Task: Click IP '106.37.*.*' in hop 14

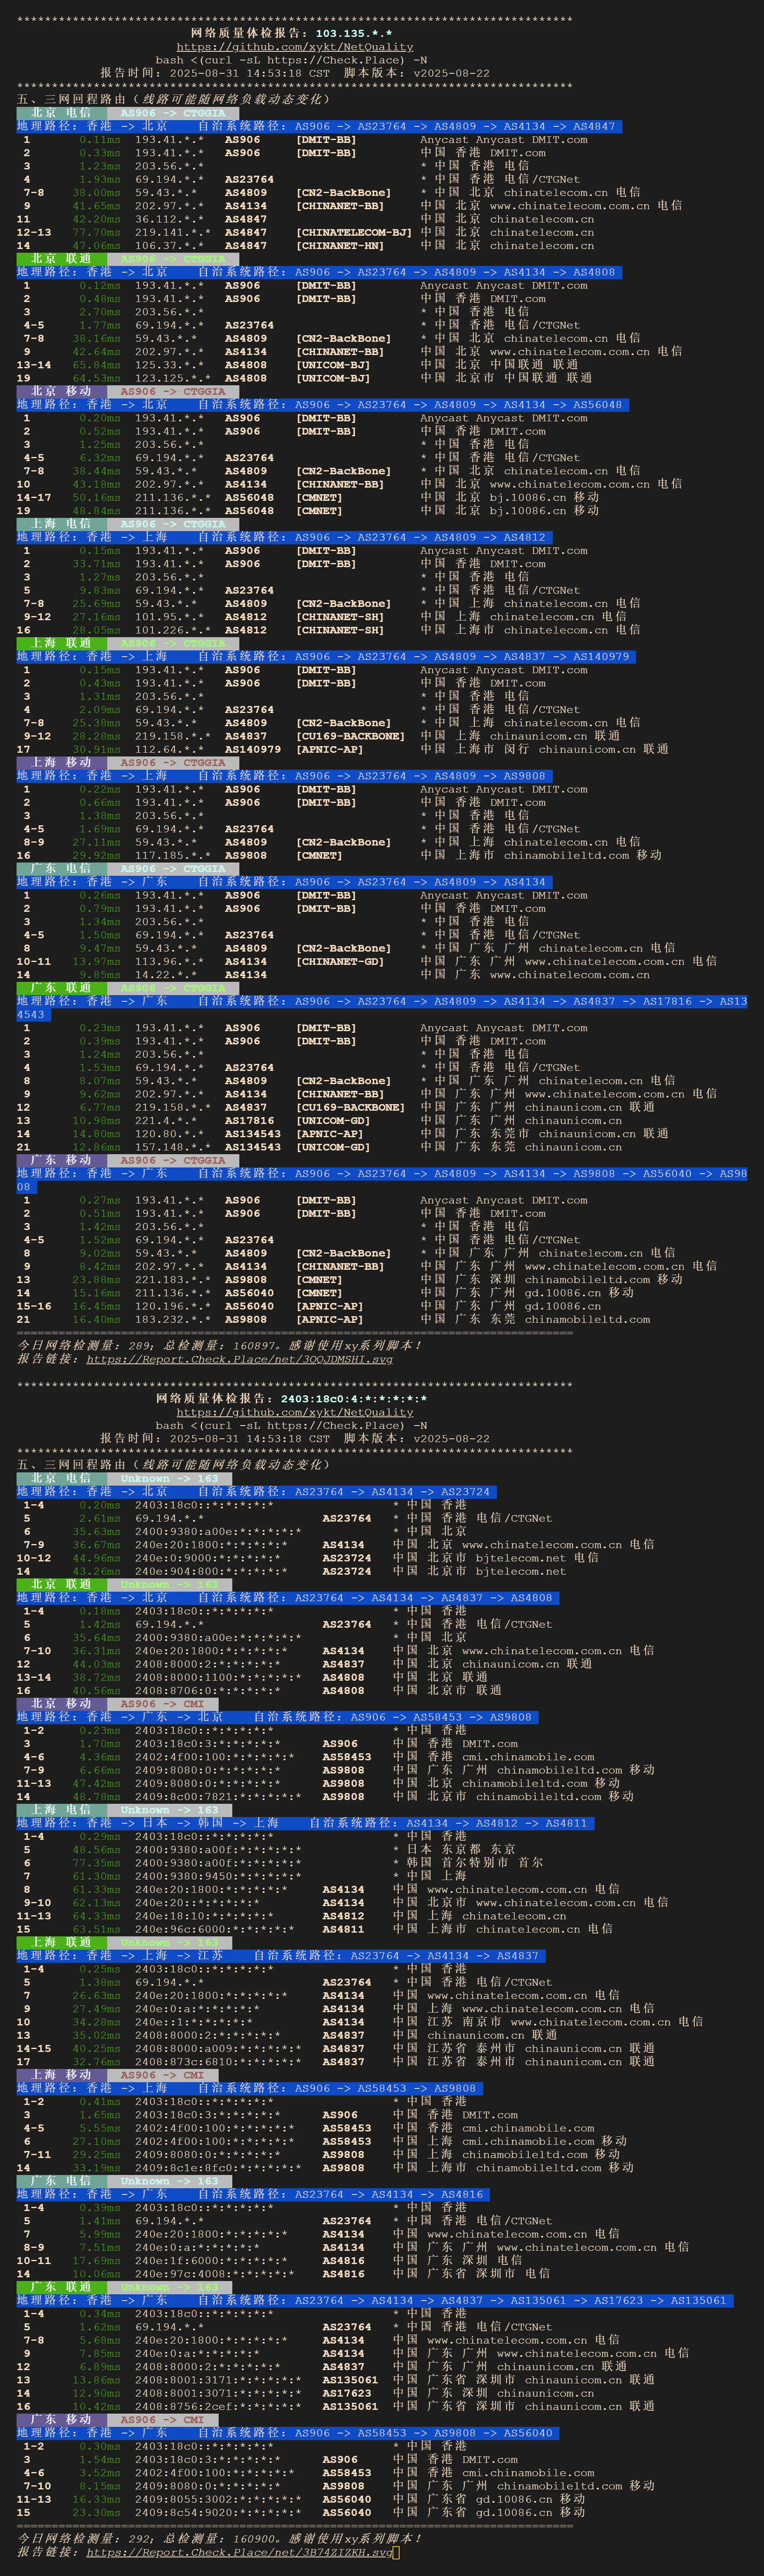Action: pyautogui.click(x=170, y=246)
